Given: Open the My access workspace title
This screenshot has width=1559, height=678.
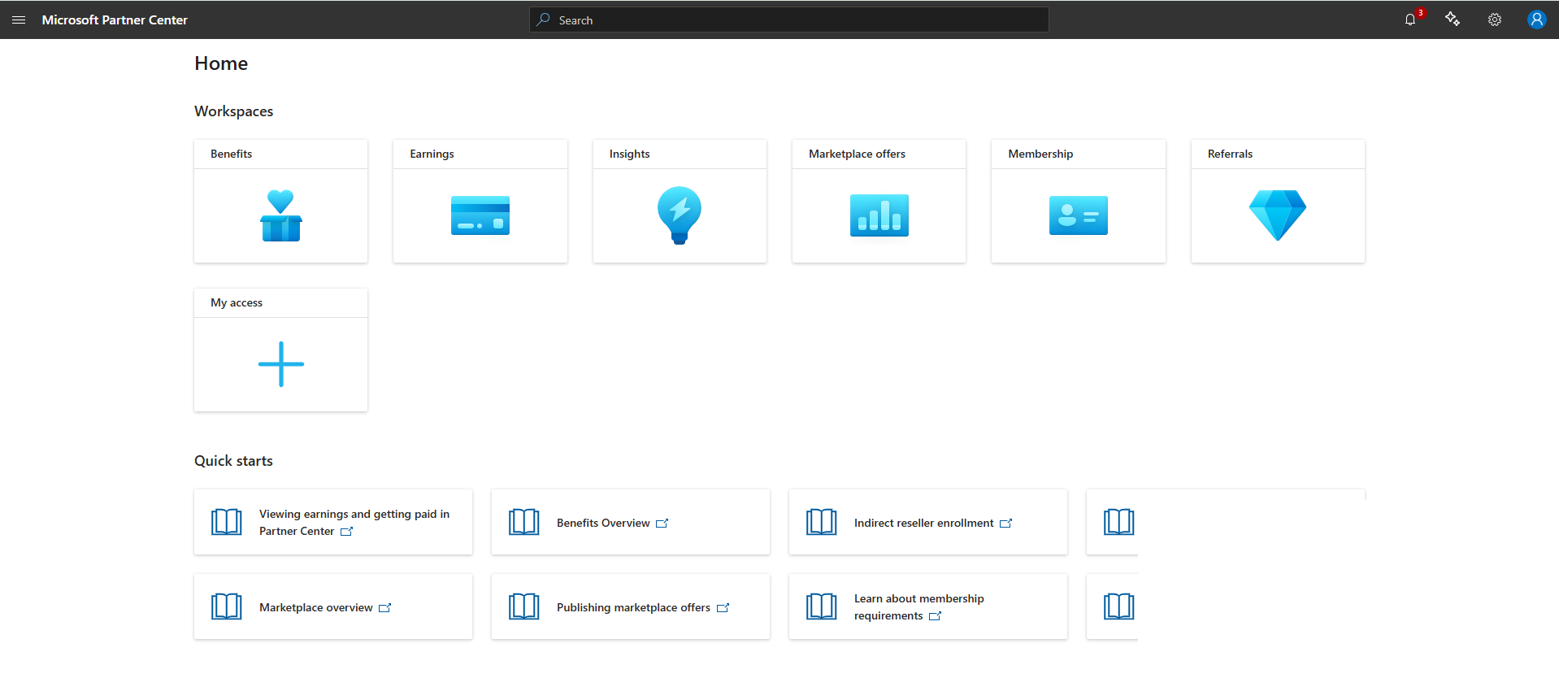Looking at the screenshot, I should [237, 302].
